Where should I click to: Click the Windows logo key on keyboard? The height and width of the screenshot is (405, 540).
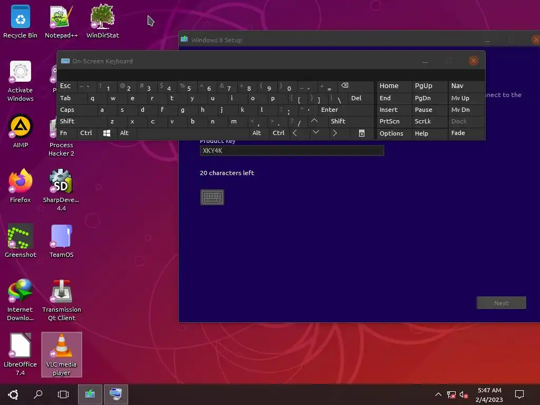click(107, 133)
